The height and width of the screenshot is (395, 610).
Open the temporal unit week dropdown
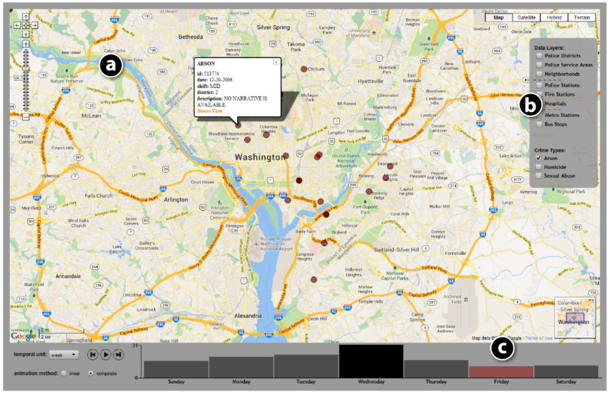click(x=64, y=355)
